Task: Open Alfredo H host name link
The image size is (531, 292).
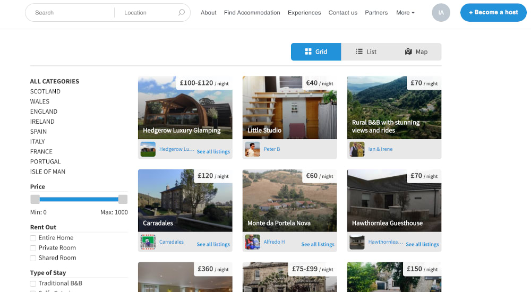Action: (x=275, y=242)
